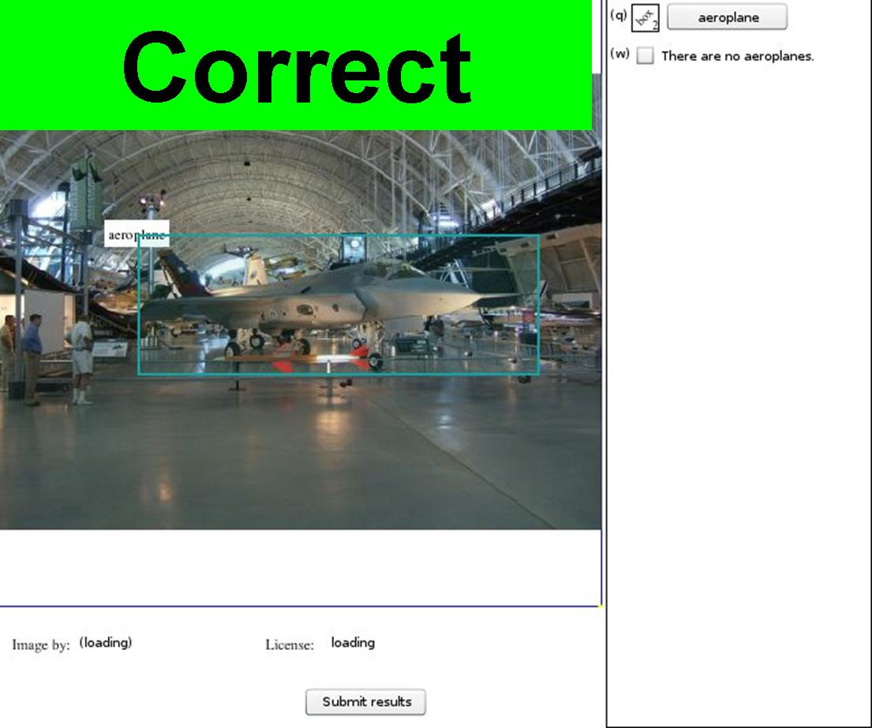
Task: Click the bottom-right corner of bounding box
Action: coord(539,374)
